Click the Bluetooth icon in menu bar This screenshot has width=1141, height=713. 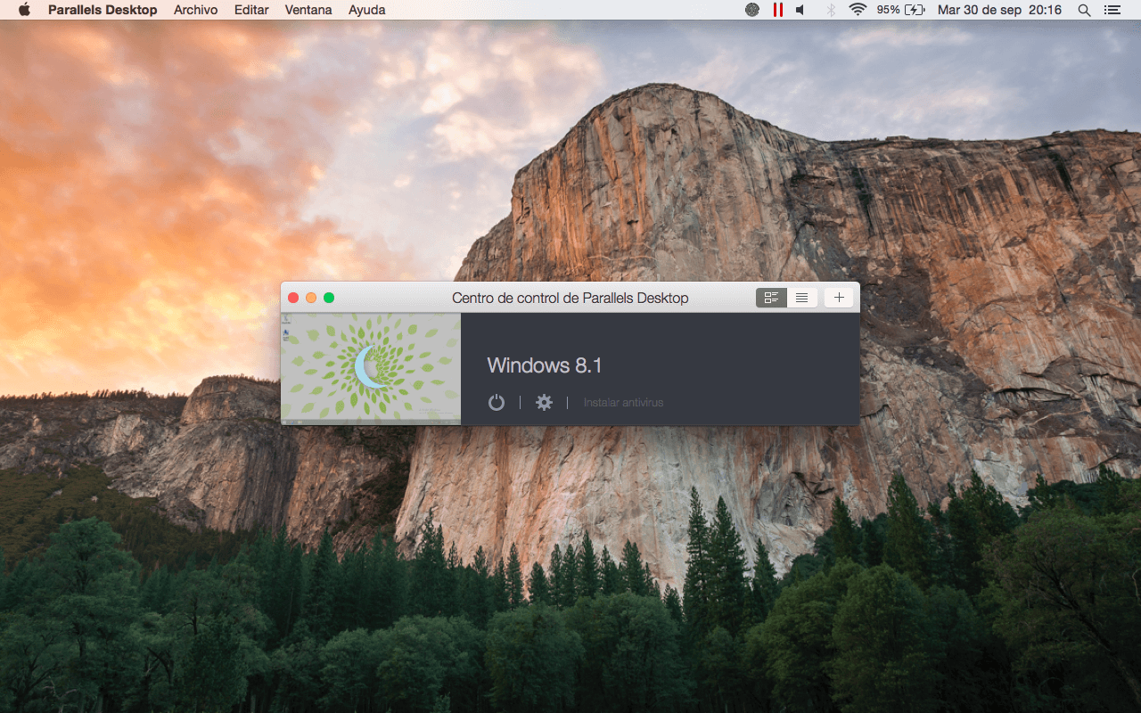click(x=830, y=10)
